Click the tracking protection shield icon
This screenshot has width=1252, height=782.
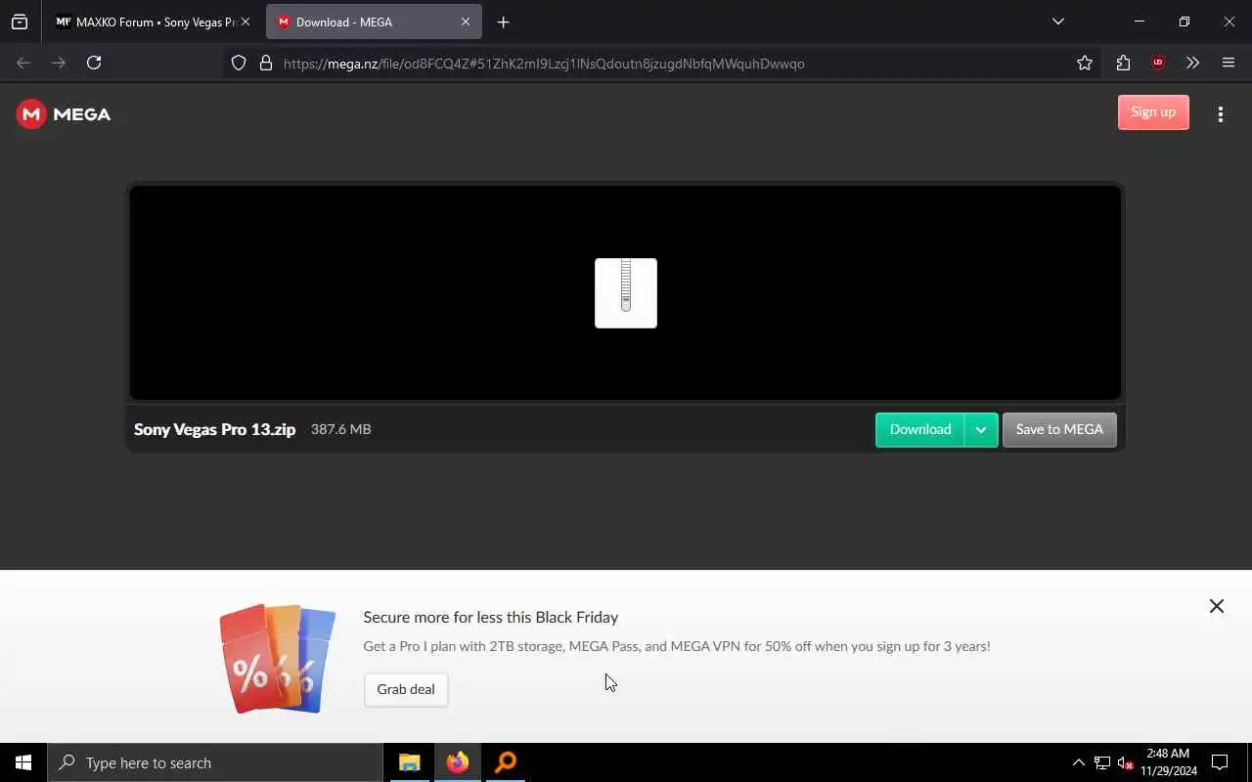[239, 63]
